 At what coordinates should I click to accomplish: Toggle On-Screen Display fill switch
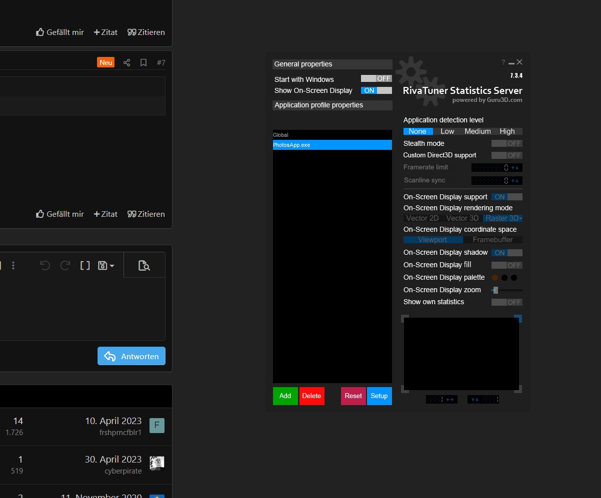[x=506, y=265]
